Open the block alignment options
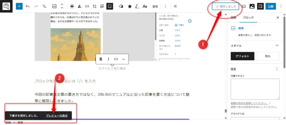Viewport: 286px width, 125px height. [72, 6]
